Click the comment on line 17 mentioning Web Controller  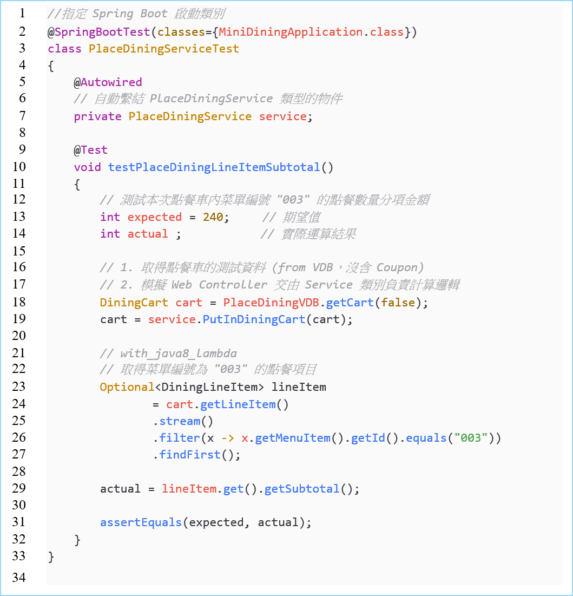(x=280, y=285)
